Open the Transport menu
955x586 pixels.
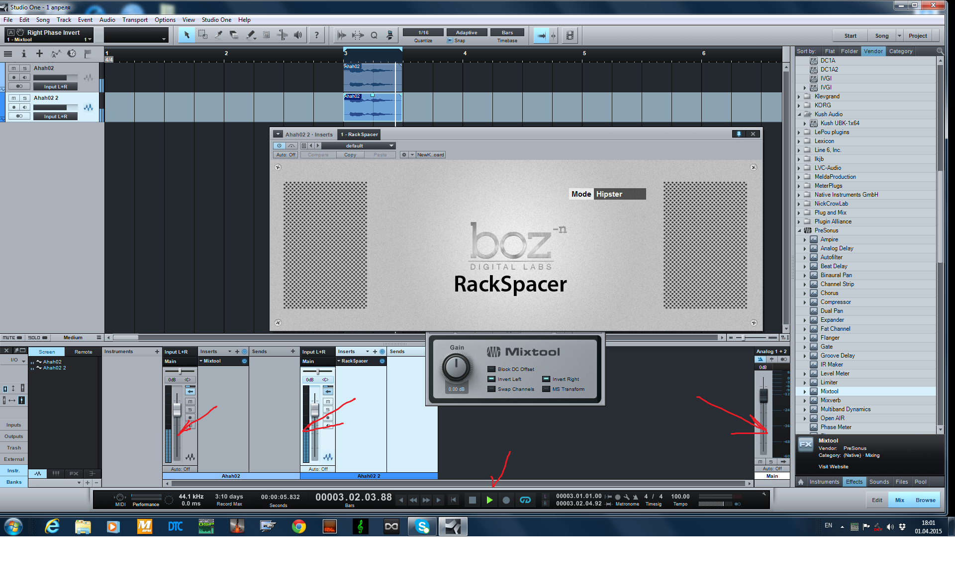click(x=134, y=20)
